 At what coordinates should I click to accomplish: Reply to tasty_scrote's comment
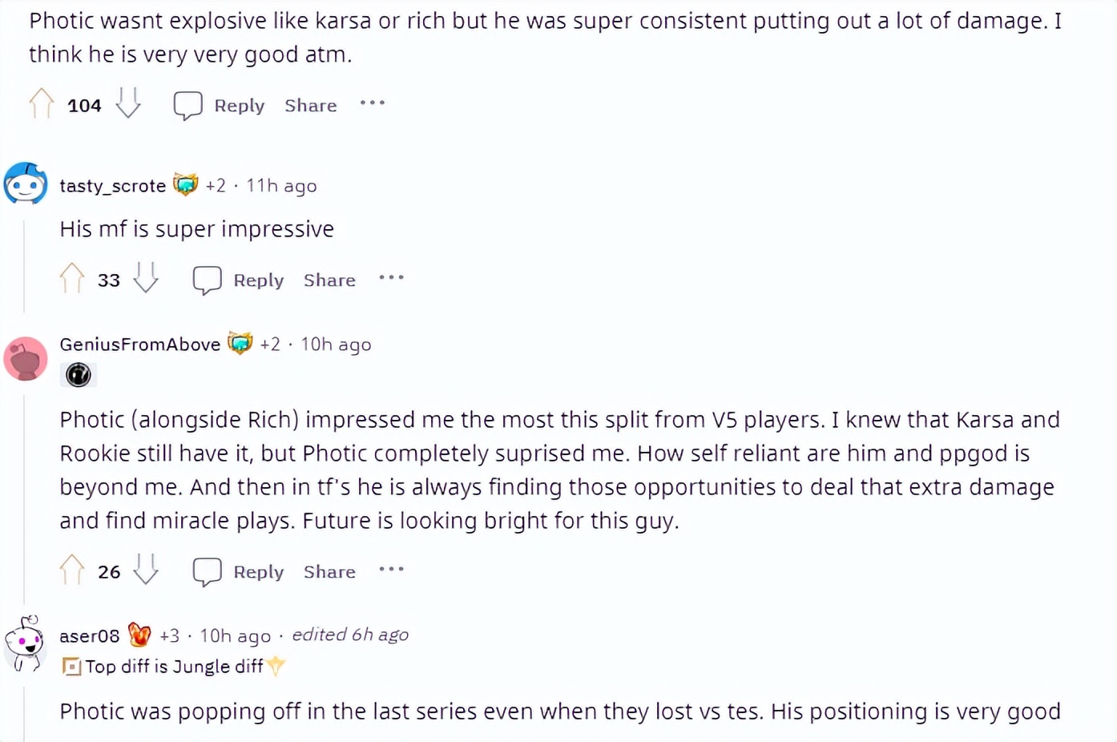click(x=240, y=280)
